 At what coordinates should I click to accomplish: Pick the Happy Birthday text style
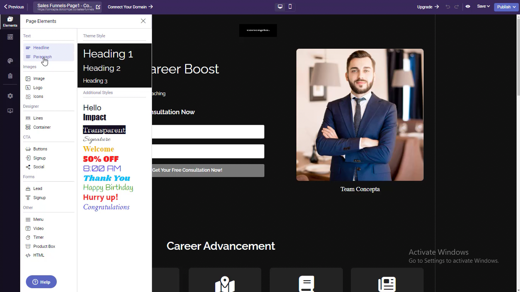[x=108, y=188]
